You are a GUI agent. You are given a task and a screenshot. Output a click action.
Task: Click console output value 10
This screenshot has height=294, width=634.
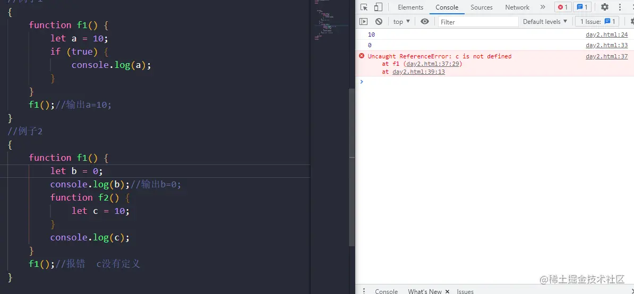coord(371,34)
